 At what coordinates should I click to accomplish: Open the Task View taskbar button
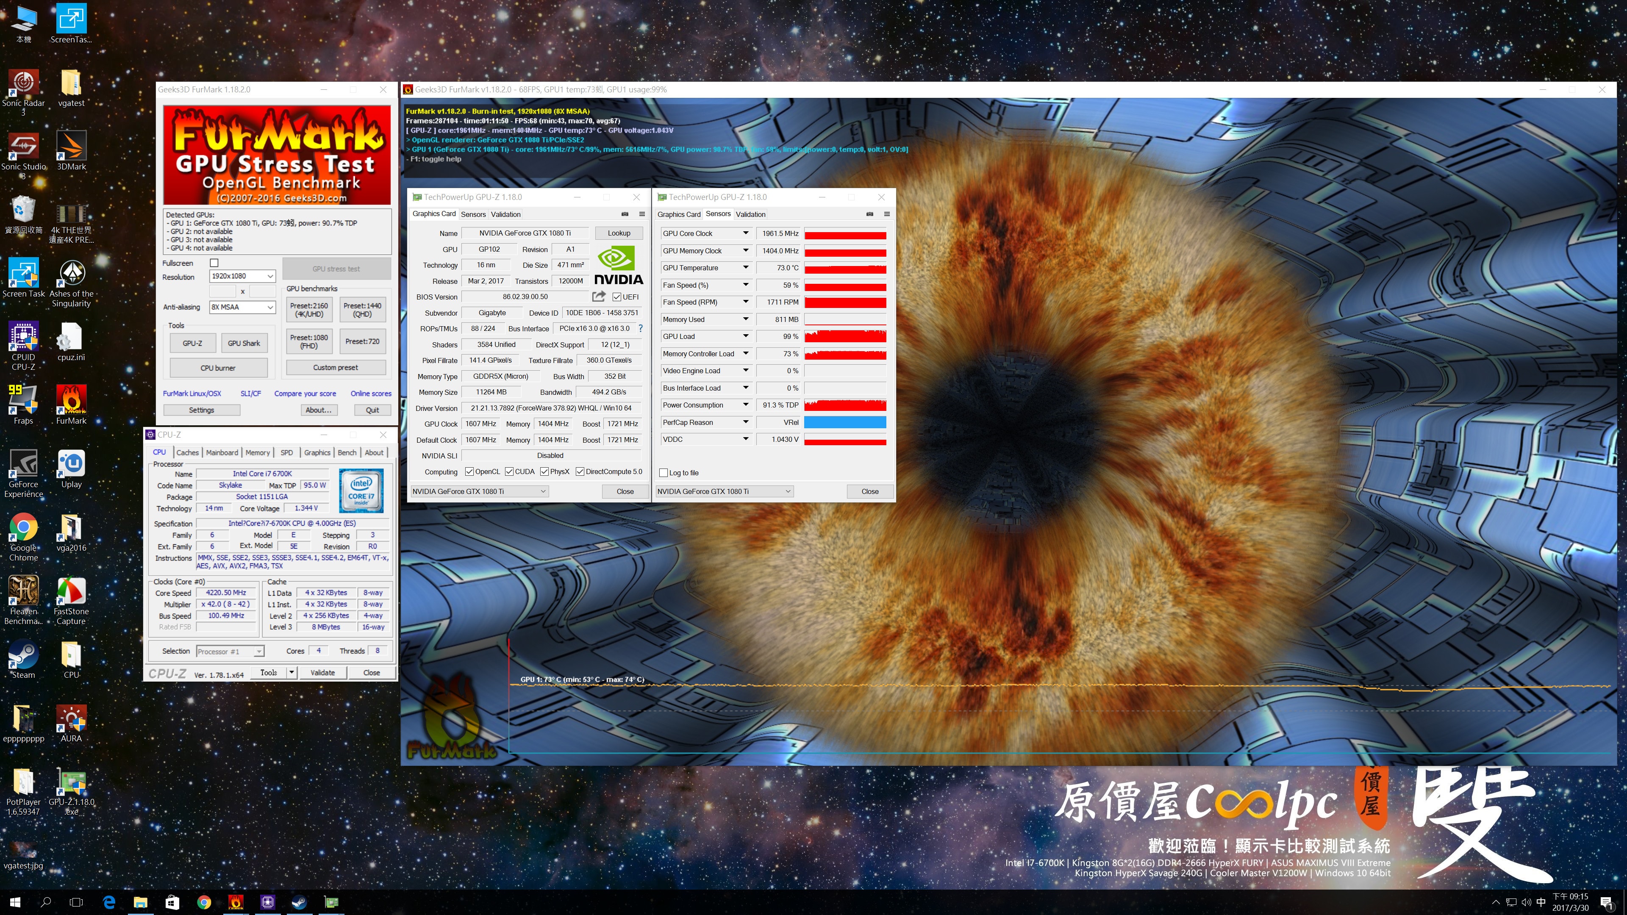coord(76,902)
